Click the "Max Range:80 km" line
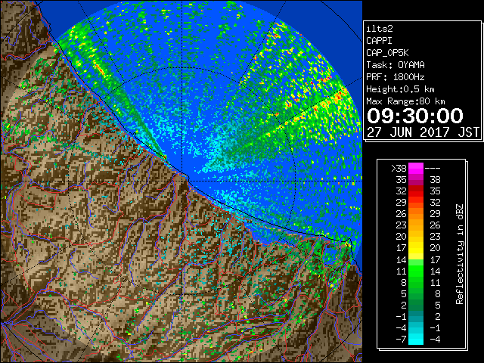The image size is (484, 363). pyautogui.click(x=405, y=101)
